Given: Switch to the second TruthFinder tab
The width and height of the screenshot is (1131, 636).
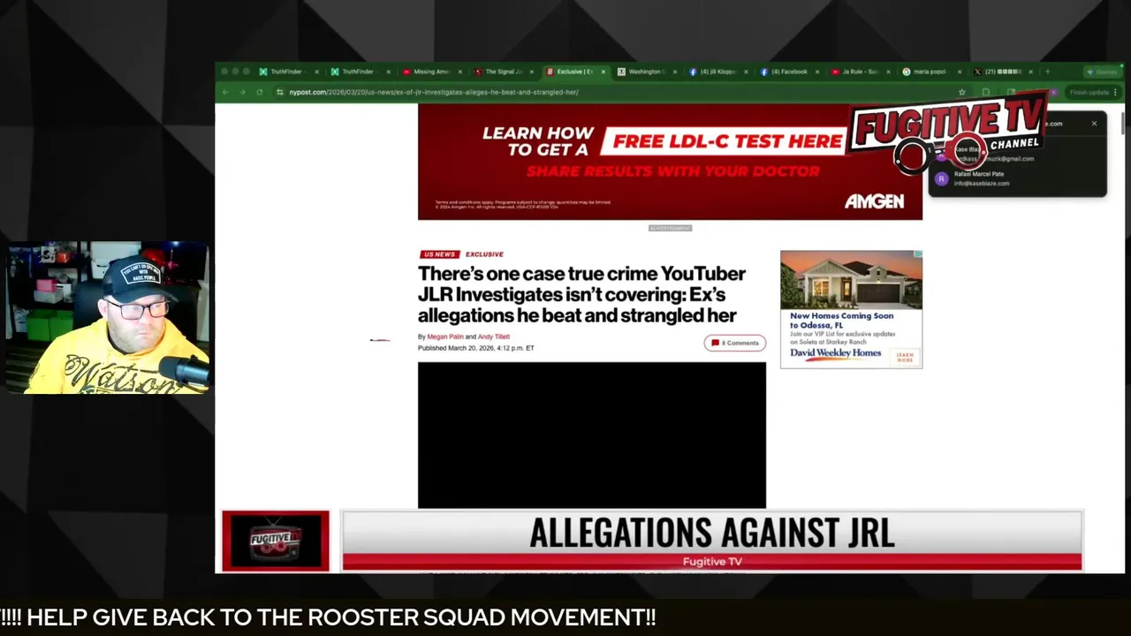Looking at the screenshot, I should [x=358, y=72].
